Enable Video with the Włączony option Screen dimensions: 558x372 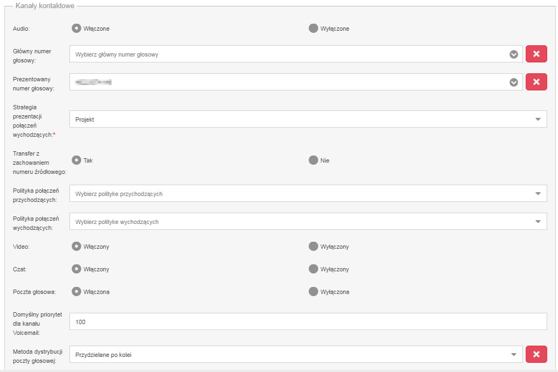[76, 246]
